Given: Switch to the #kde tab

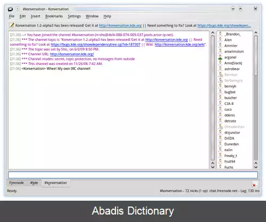Looking at the screenshot, I should point(34,183).
